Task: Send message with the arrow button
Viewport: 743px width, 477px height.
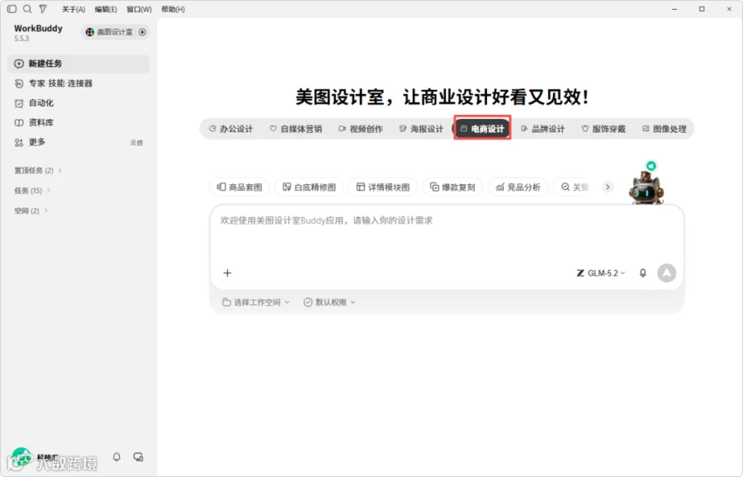Action: [x=667, y=273]
